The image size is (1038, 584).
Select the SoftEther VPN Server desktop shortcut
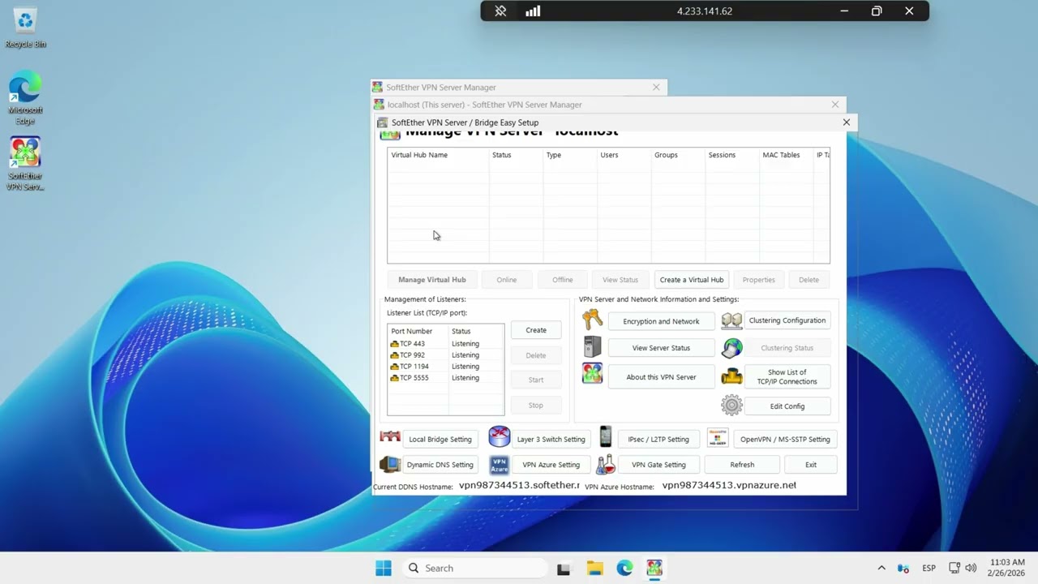[25, 164]
